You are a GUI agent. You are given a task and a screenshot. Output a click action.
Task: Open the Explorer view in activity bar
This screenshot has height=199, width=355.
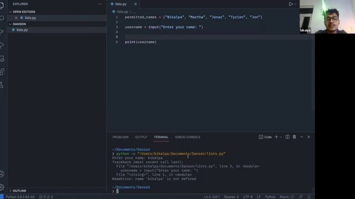tap(2, 6)
